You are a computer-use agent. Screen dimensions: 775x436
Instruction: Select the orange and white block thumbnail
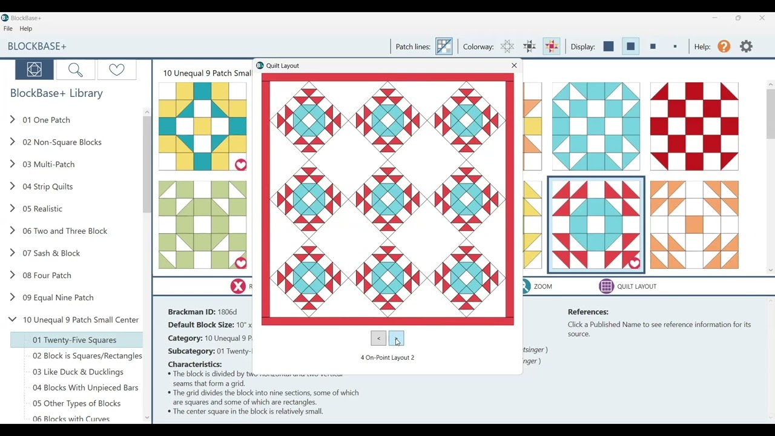(x=694, y=225)
